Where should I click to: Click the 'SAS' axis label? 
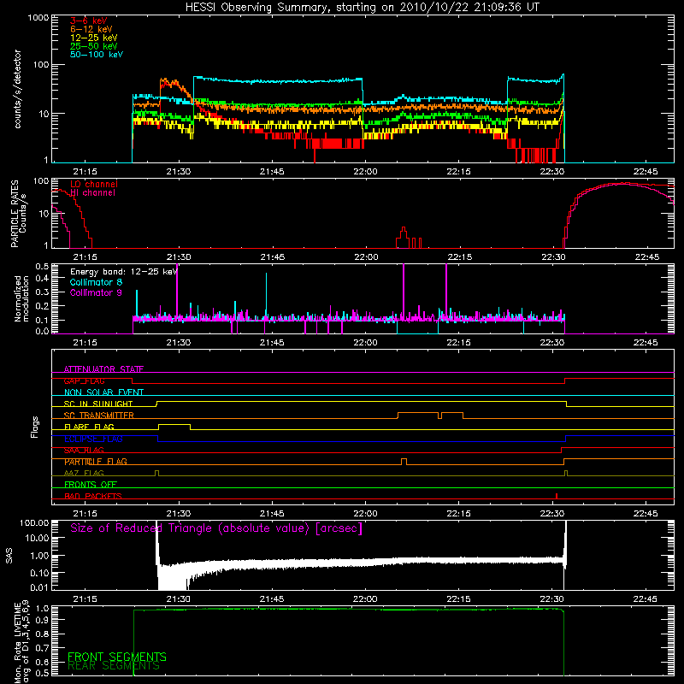click(9, 555)
